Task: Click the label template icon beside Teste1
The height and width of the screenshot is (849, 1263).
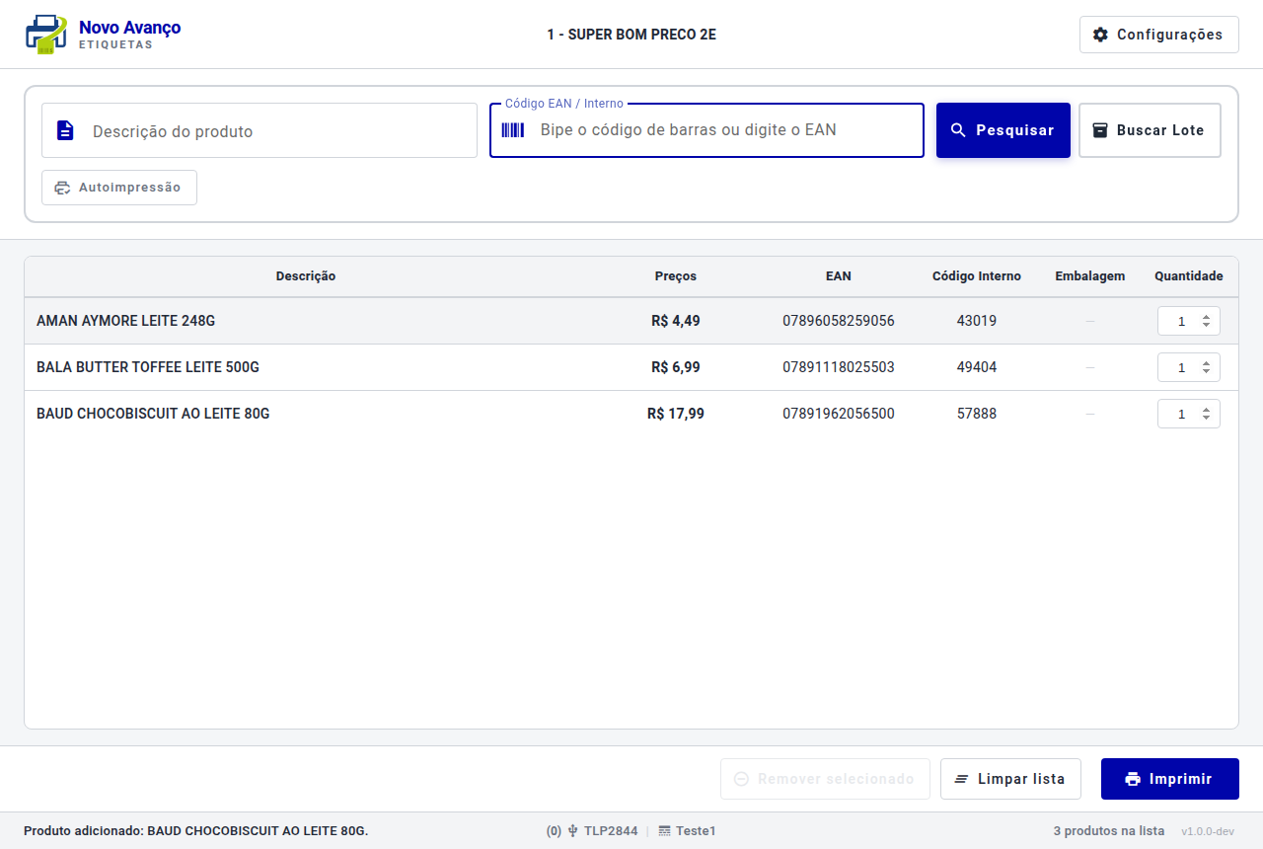Action: tap(665, 831)
